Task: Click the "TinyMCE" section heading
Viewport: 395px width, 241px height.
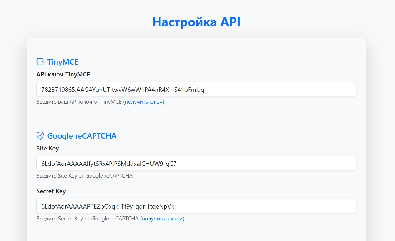Action: click(x=62, y=62)
